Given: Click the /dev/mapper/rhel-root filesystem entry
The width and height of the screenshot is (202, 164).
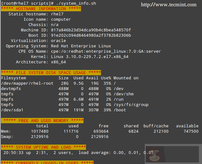Looking at the screenshot, I should (x=27, y=83).
